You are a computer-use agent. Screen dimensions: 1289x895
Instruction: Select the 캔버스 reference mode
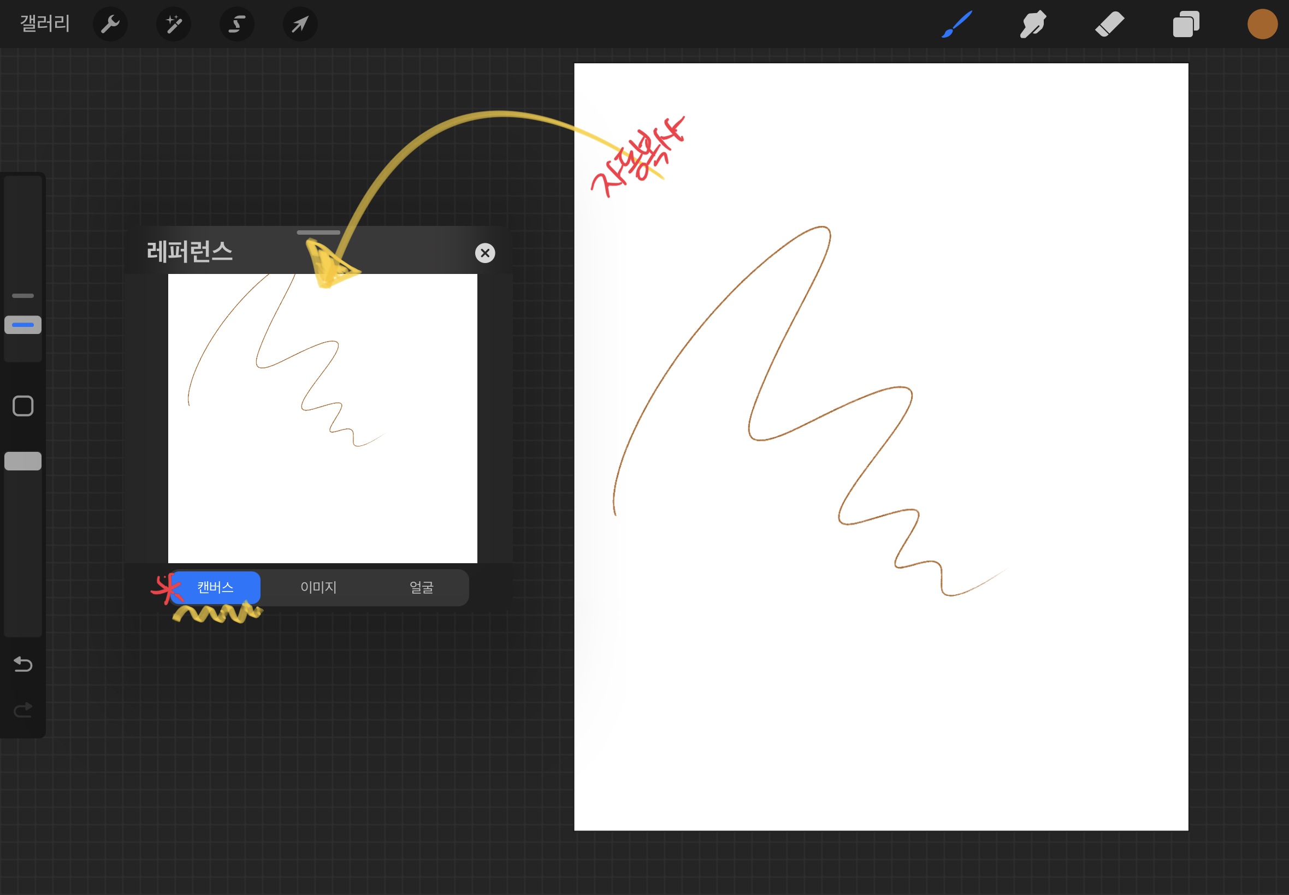216,587
